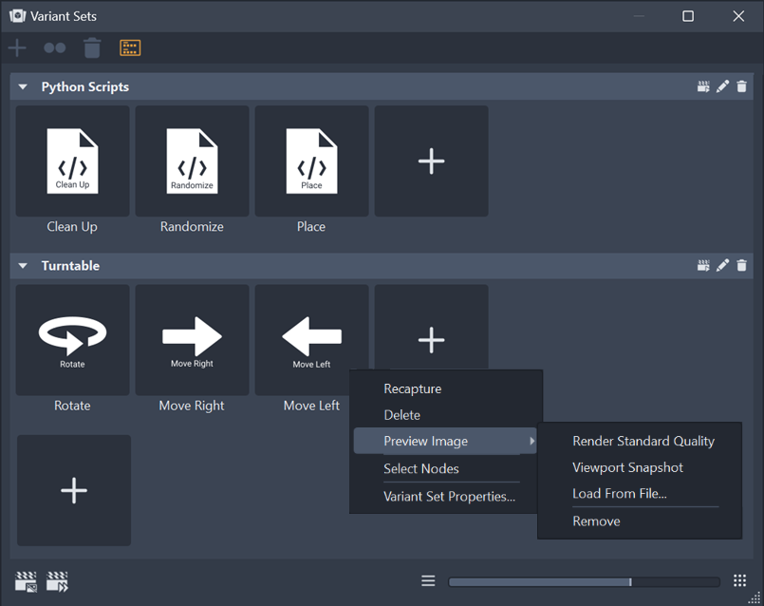Click bottom-left clapperboard with image icon

[x=26, y=581]
